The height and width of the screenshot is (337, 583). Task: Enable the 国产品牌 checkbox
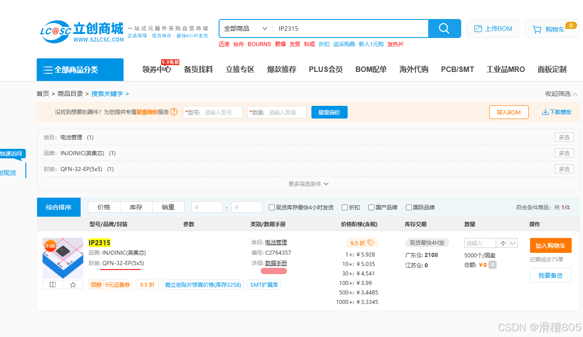tap(371, 207)
